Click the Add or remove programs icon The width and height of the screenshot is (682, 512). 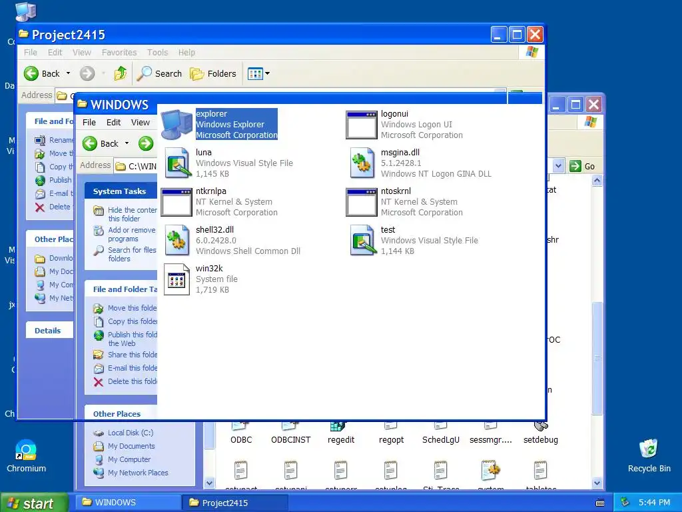pos(99,230)
